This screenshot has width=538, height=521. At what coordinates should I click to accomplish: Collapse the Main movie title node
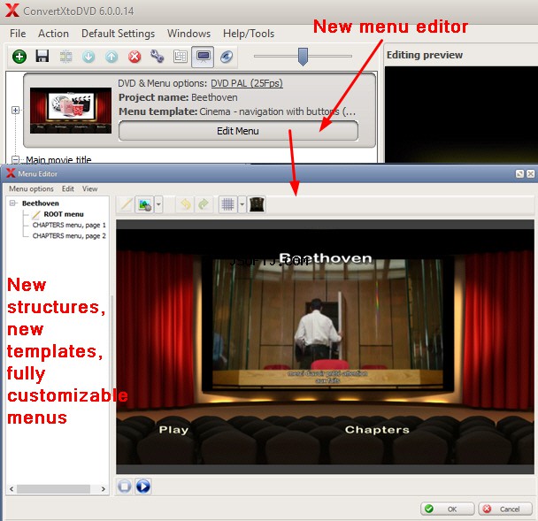15,160
